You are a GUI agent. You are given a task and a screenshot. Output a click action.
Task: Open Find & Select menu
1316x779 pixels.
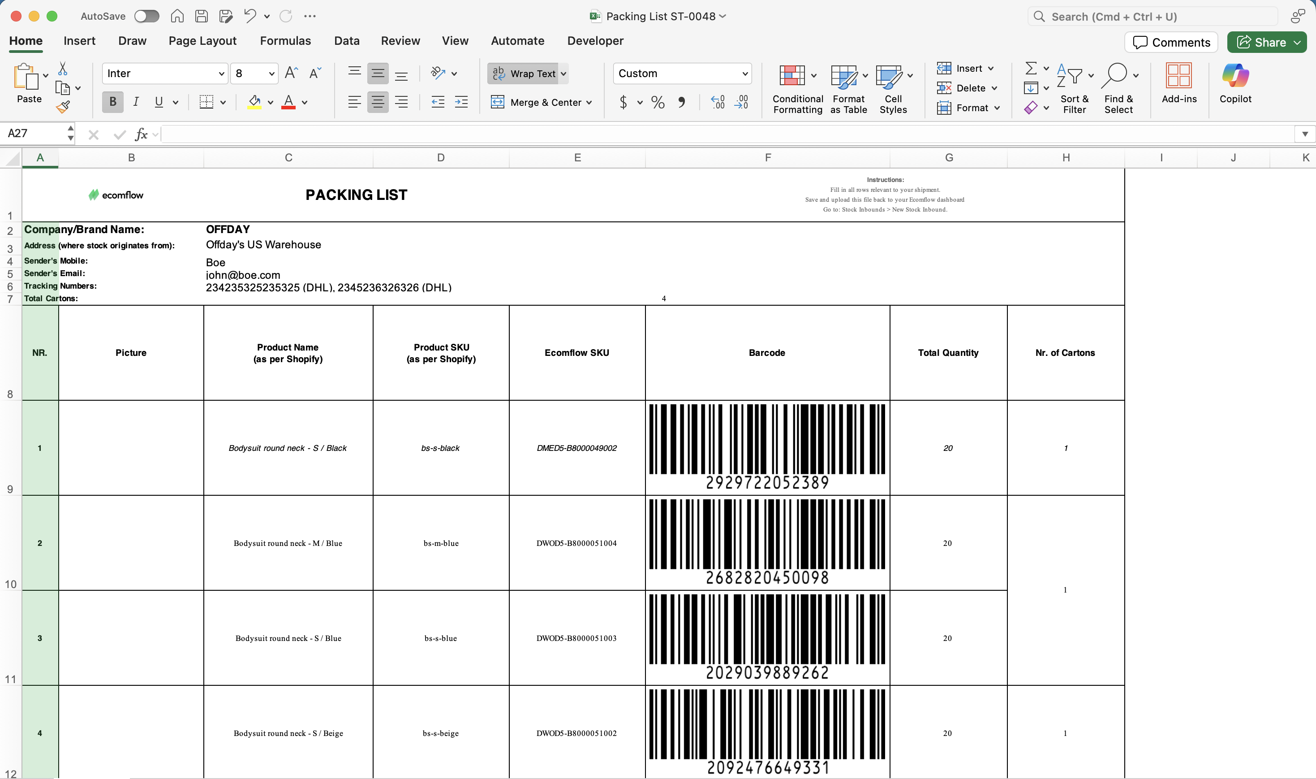[x=1118, y=88]
